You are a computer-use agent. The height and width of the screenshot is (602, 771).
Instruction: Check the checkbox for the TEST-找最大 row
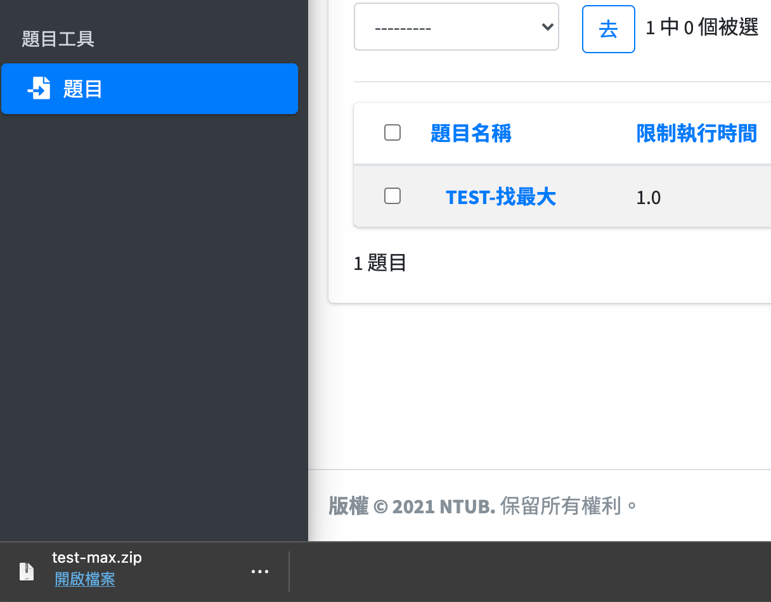coord(392,196)
